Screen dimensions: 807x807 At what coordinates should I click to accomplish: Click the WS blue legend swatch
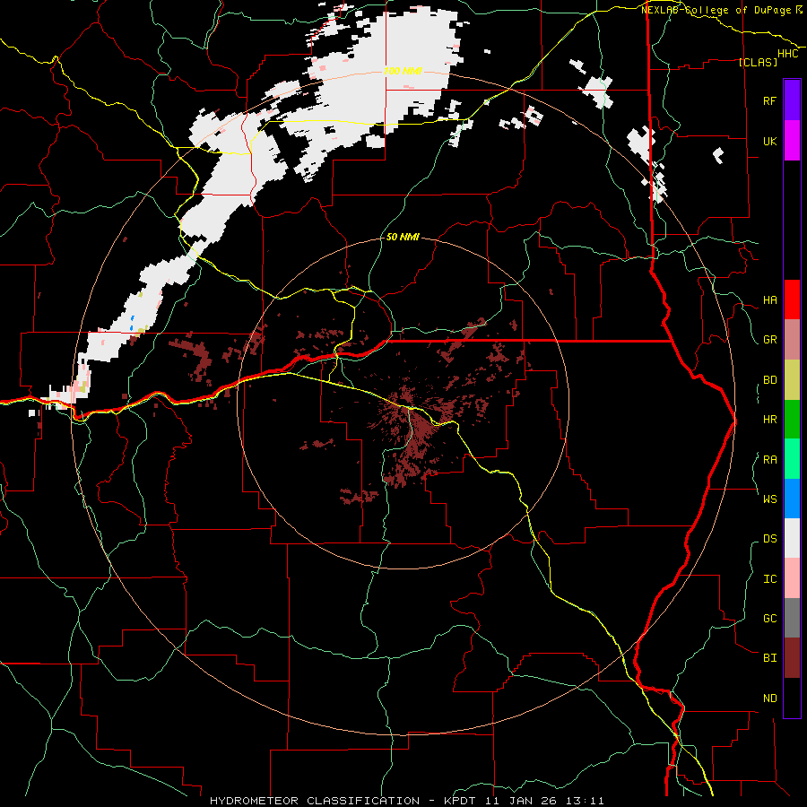pos(792,499)
